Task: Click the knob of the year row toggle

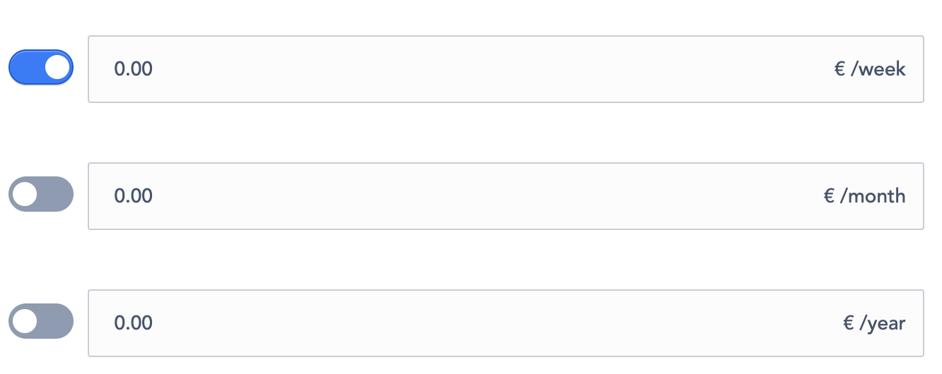Action: (x=25, y=321)
